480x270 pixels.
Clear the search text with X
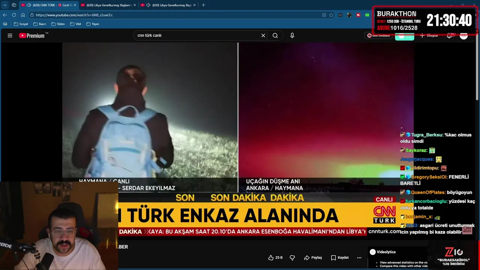(263, 35)
